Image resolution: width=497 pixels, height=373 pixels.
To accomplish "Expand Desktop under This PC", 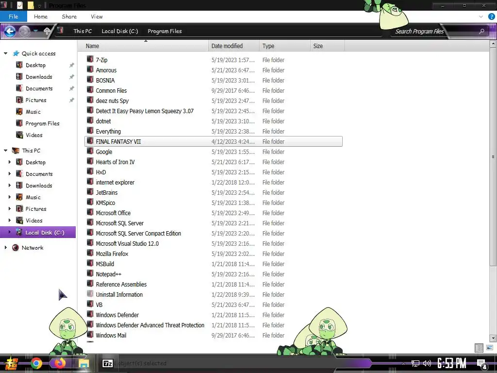I will point(10,162).
